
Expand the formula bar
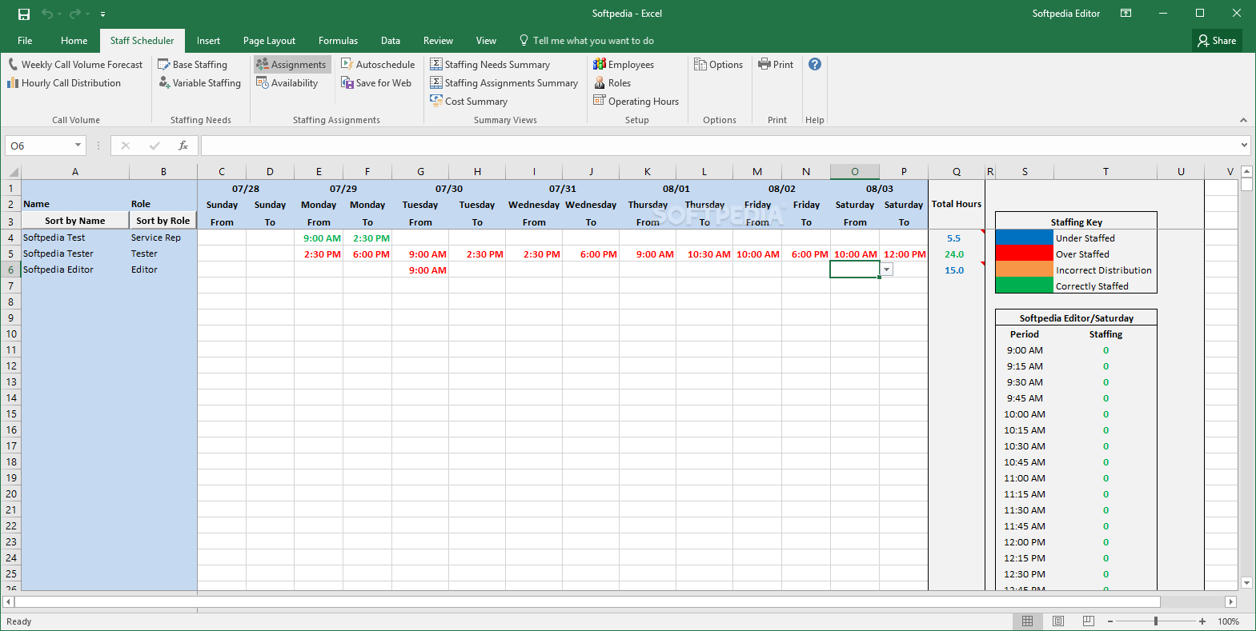pos(1244,146)
